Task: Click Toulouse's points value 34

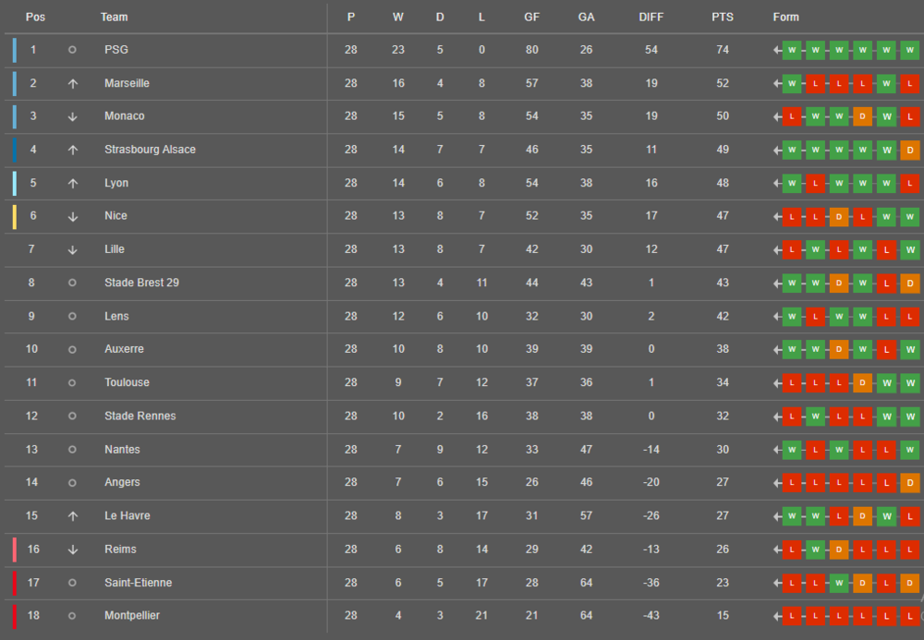Action: pos(723,382)
